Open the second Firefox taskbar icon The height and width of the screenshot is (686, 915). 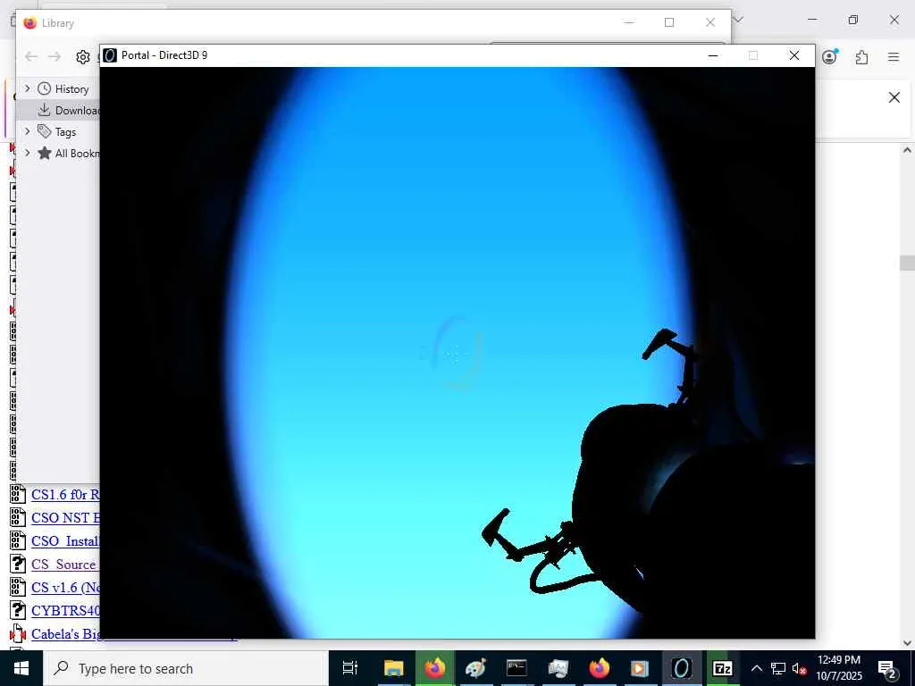pos(599,668)
